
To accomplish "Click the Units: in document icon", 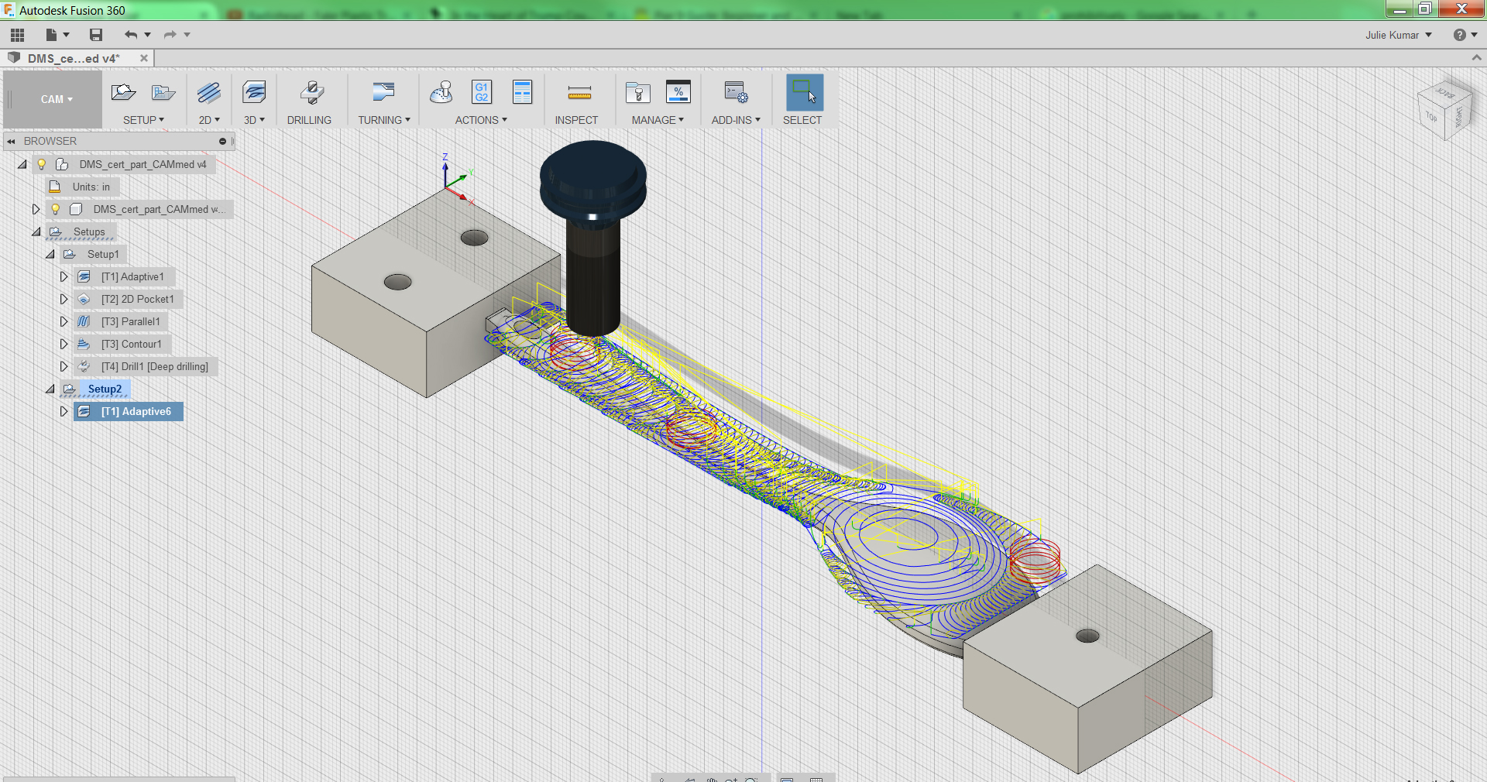I will [x=55, y=187].
